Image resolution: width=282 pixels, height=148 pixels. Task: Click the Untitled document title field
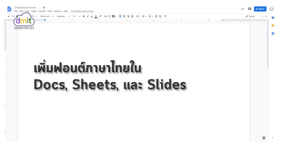(x=25, y=7)
